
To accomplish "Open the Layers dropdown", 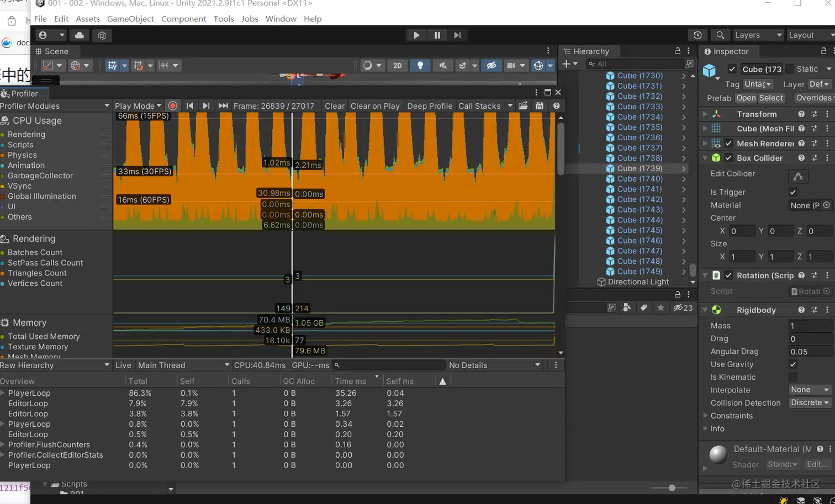I will 758,35.
